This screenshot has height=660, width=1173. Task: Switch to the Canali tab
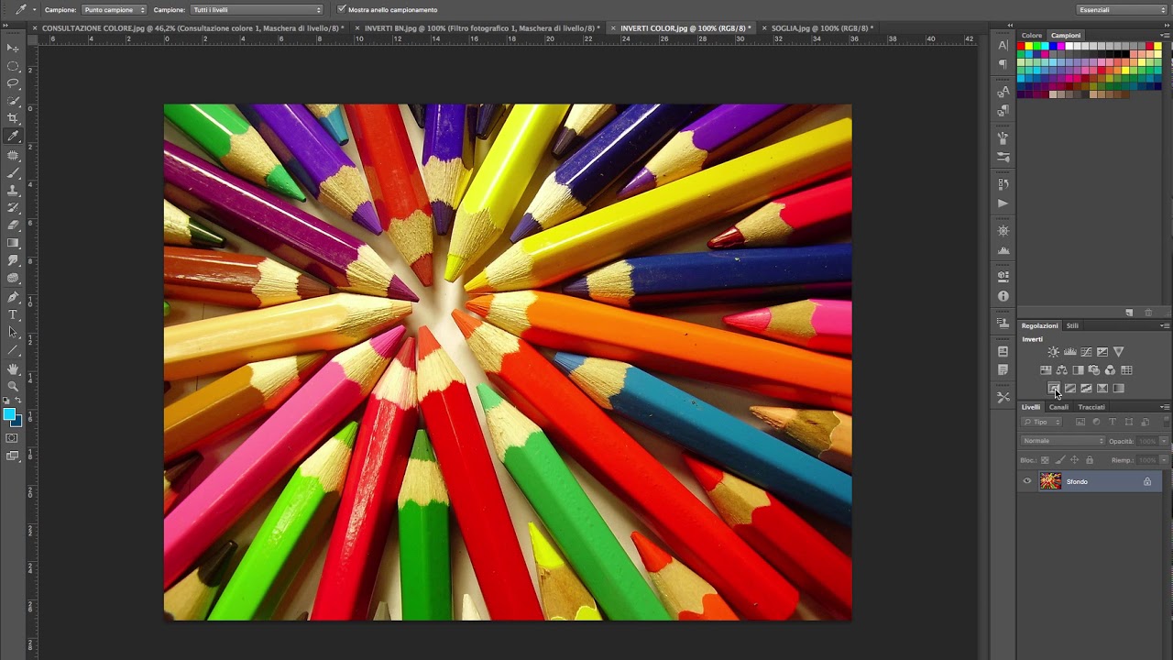click(x=1058, y=407)
